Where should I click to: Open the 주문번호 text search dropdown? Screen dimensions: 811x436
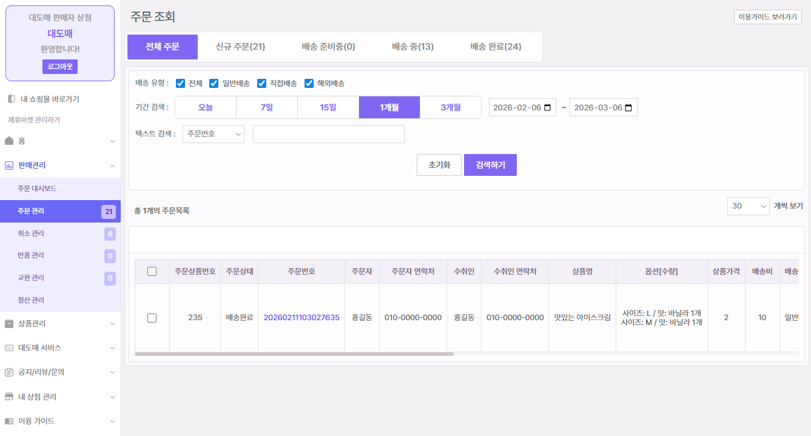click(x=214, y=134)
